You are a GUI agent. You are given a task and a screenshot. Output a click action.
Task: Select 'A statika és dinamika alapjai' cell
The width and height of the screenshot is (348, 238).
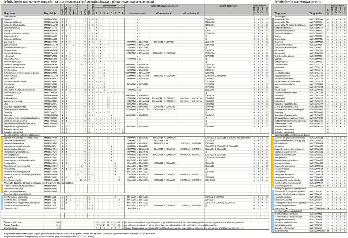(x=16, y=33)
